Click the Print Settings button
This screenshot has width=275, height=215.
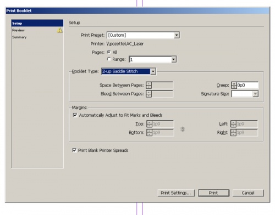tap(176, 193)
